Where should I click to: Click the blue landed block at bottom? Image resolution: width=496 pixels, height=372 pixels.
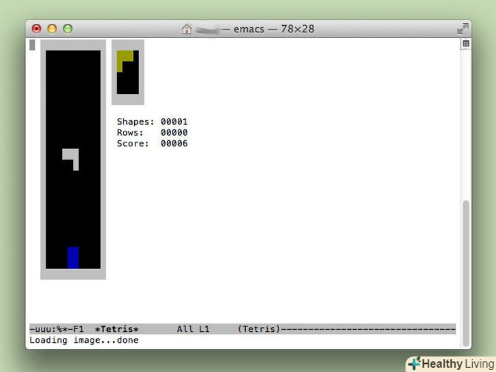click(x=73, y=258)
